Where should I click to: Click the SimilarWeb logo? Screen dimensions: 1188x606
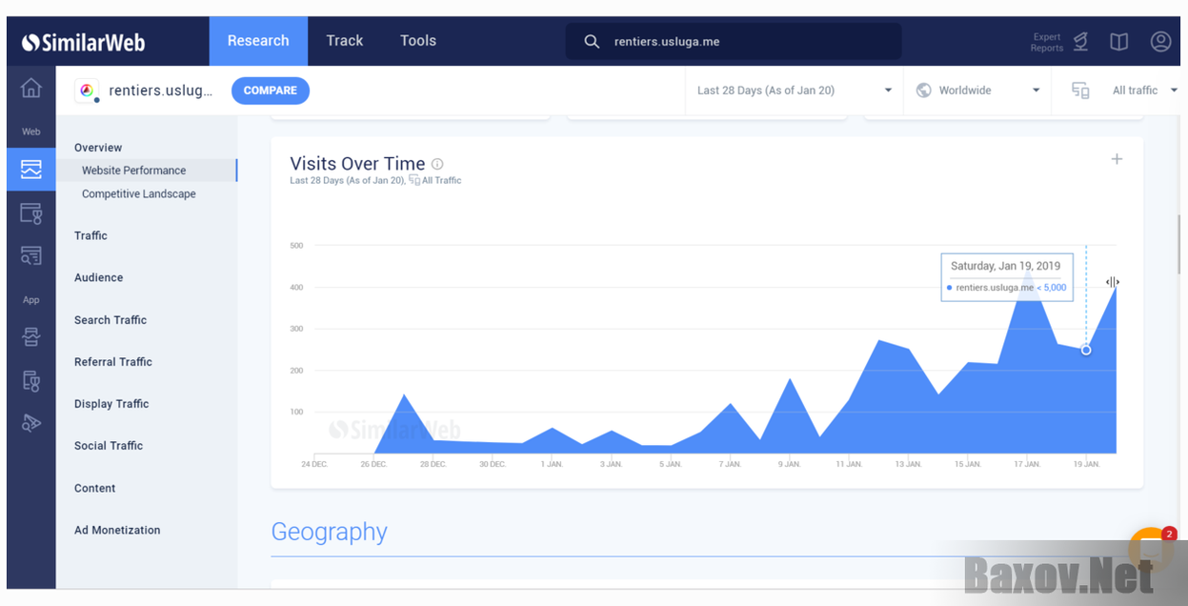click(x=84, y=42)
